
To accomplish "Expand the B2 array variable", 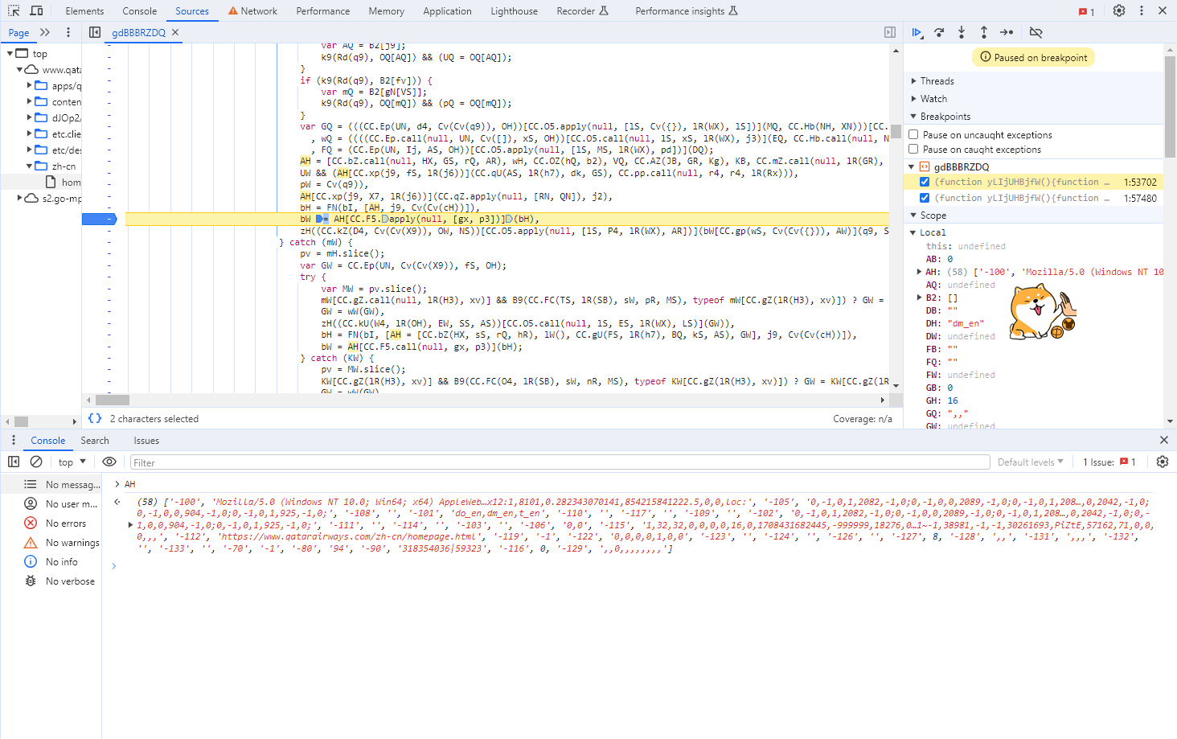I will click(919, 298).
